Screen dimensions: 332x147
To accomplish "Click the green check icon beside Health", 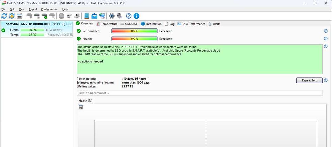I will tap(79, 39).
